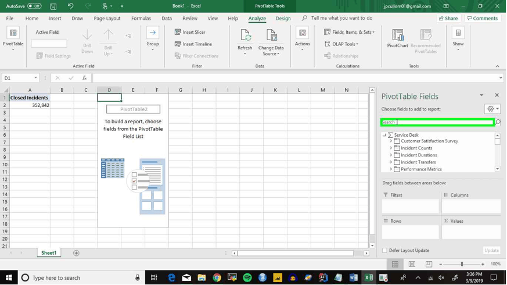Image resolution: width=507 pixels, height=285 pixels.
Task: Zoom out with the minus button
Action: (x=441, y=264)
